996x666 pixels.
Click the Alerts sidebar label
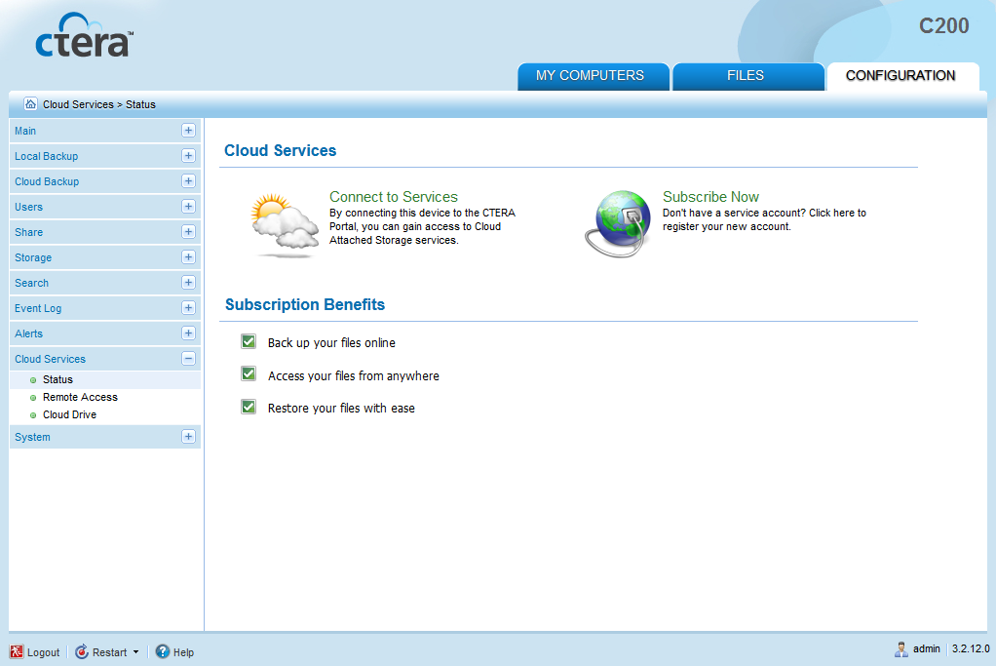(28, 333)
